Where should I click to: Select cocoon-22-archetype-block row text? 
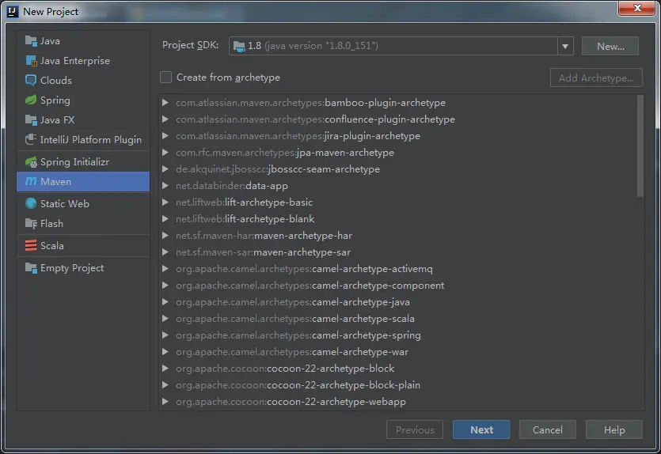(x=285, y=369)
